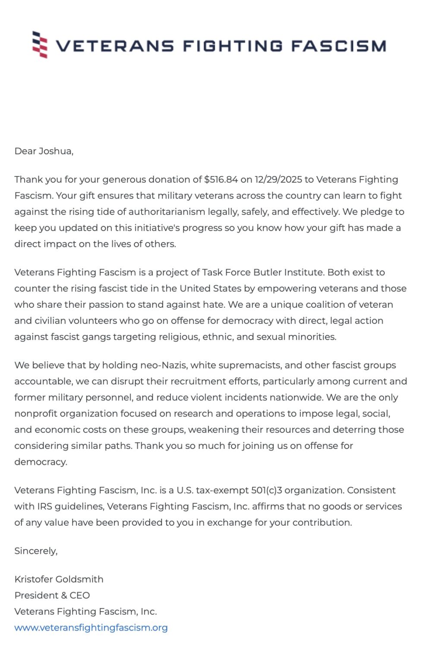The image size is (429, 663).
Task: Click "Veterans Fighting Fascism, Inc." in signature block
Action: 85,611
